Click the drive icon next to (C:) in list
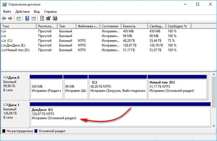 point(4,41)
